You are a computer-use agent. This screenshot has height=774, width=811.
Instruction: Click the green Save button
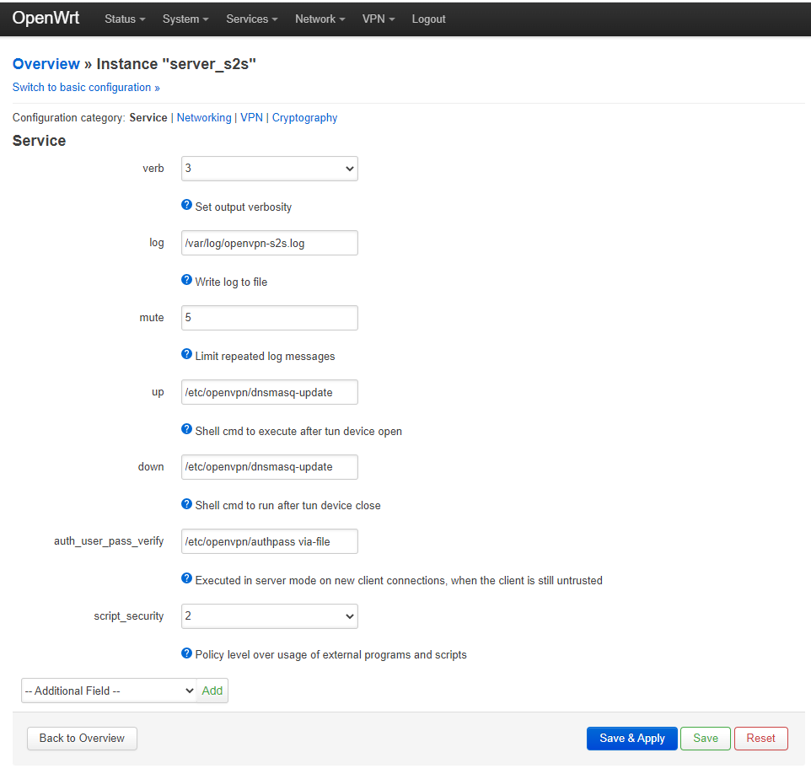click(x=706, y=739)
